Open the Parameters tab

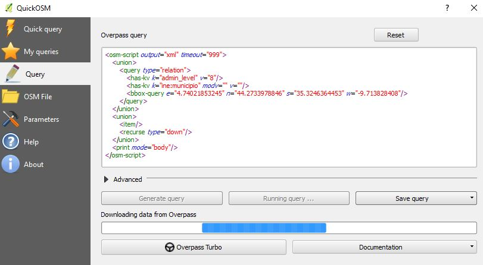click(45, 119)
